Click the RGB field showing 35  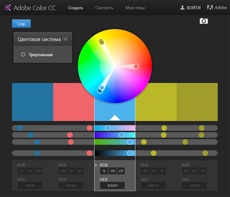pos(22,171)
